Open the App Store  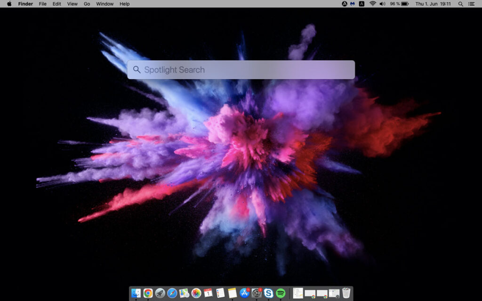point(244,292)
